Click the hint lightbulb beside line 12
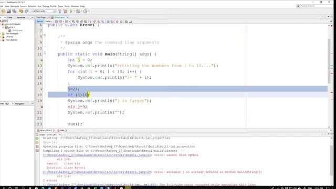 pyautogui.click(x=41, y=60)
